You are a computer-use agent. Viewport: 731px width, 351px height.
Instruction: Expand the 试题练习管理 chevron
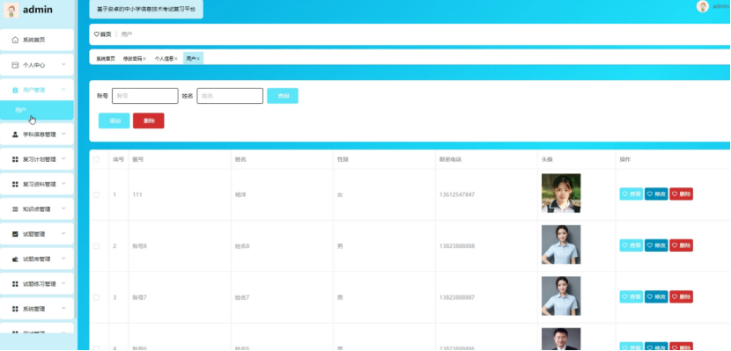[64, 283]
